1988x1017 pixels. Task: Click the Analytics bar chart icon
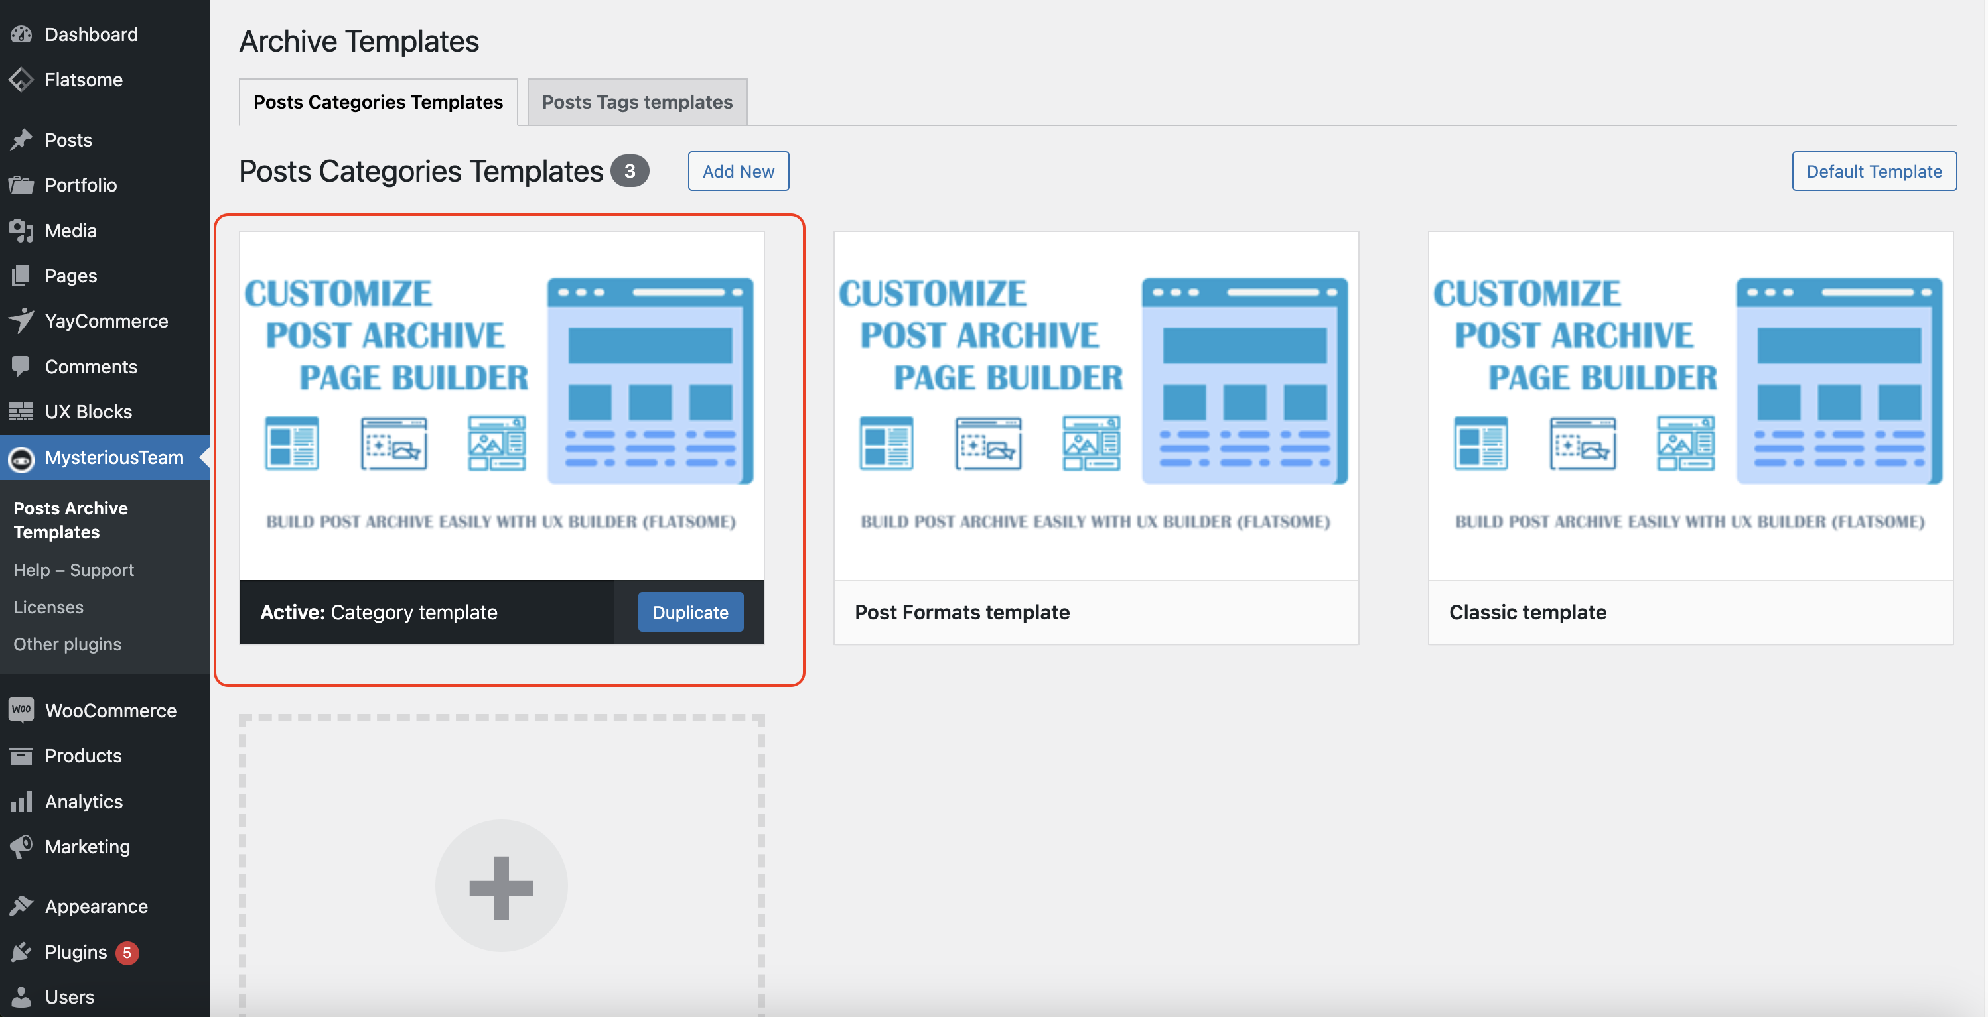coord(22,801)
